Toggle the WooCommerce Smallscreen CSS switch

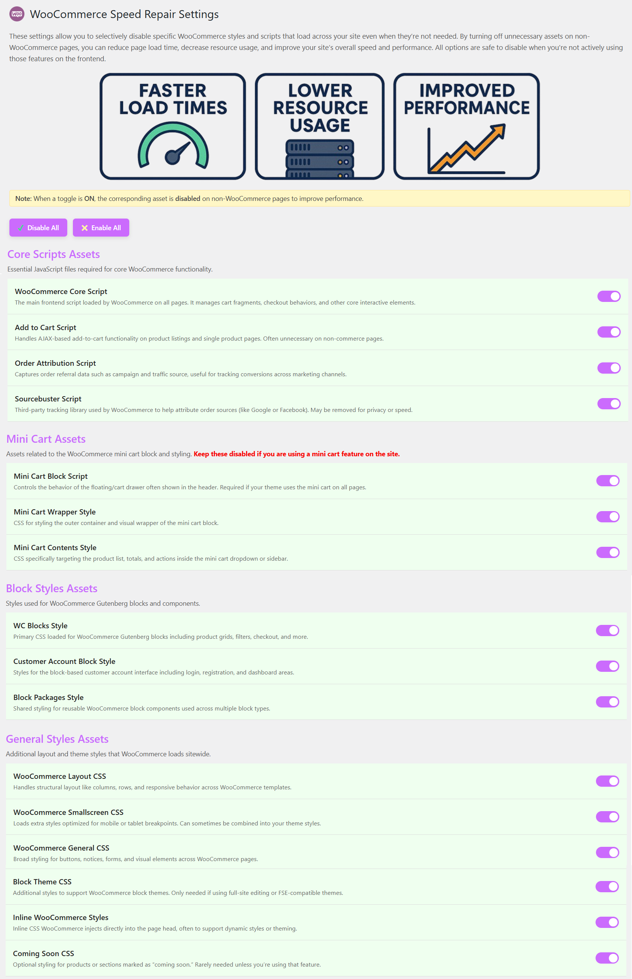(x=607, y=817)
